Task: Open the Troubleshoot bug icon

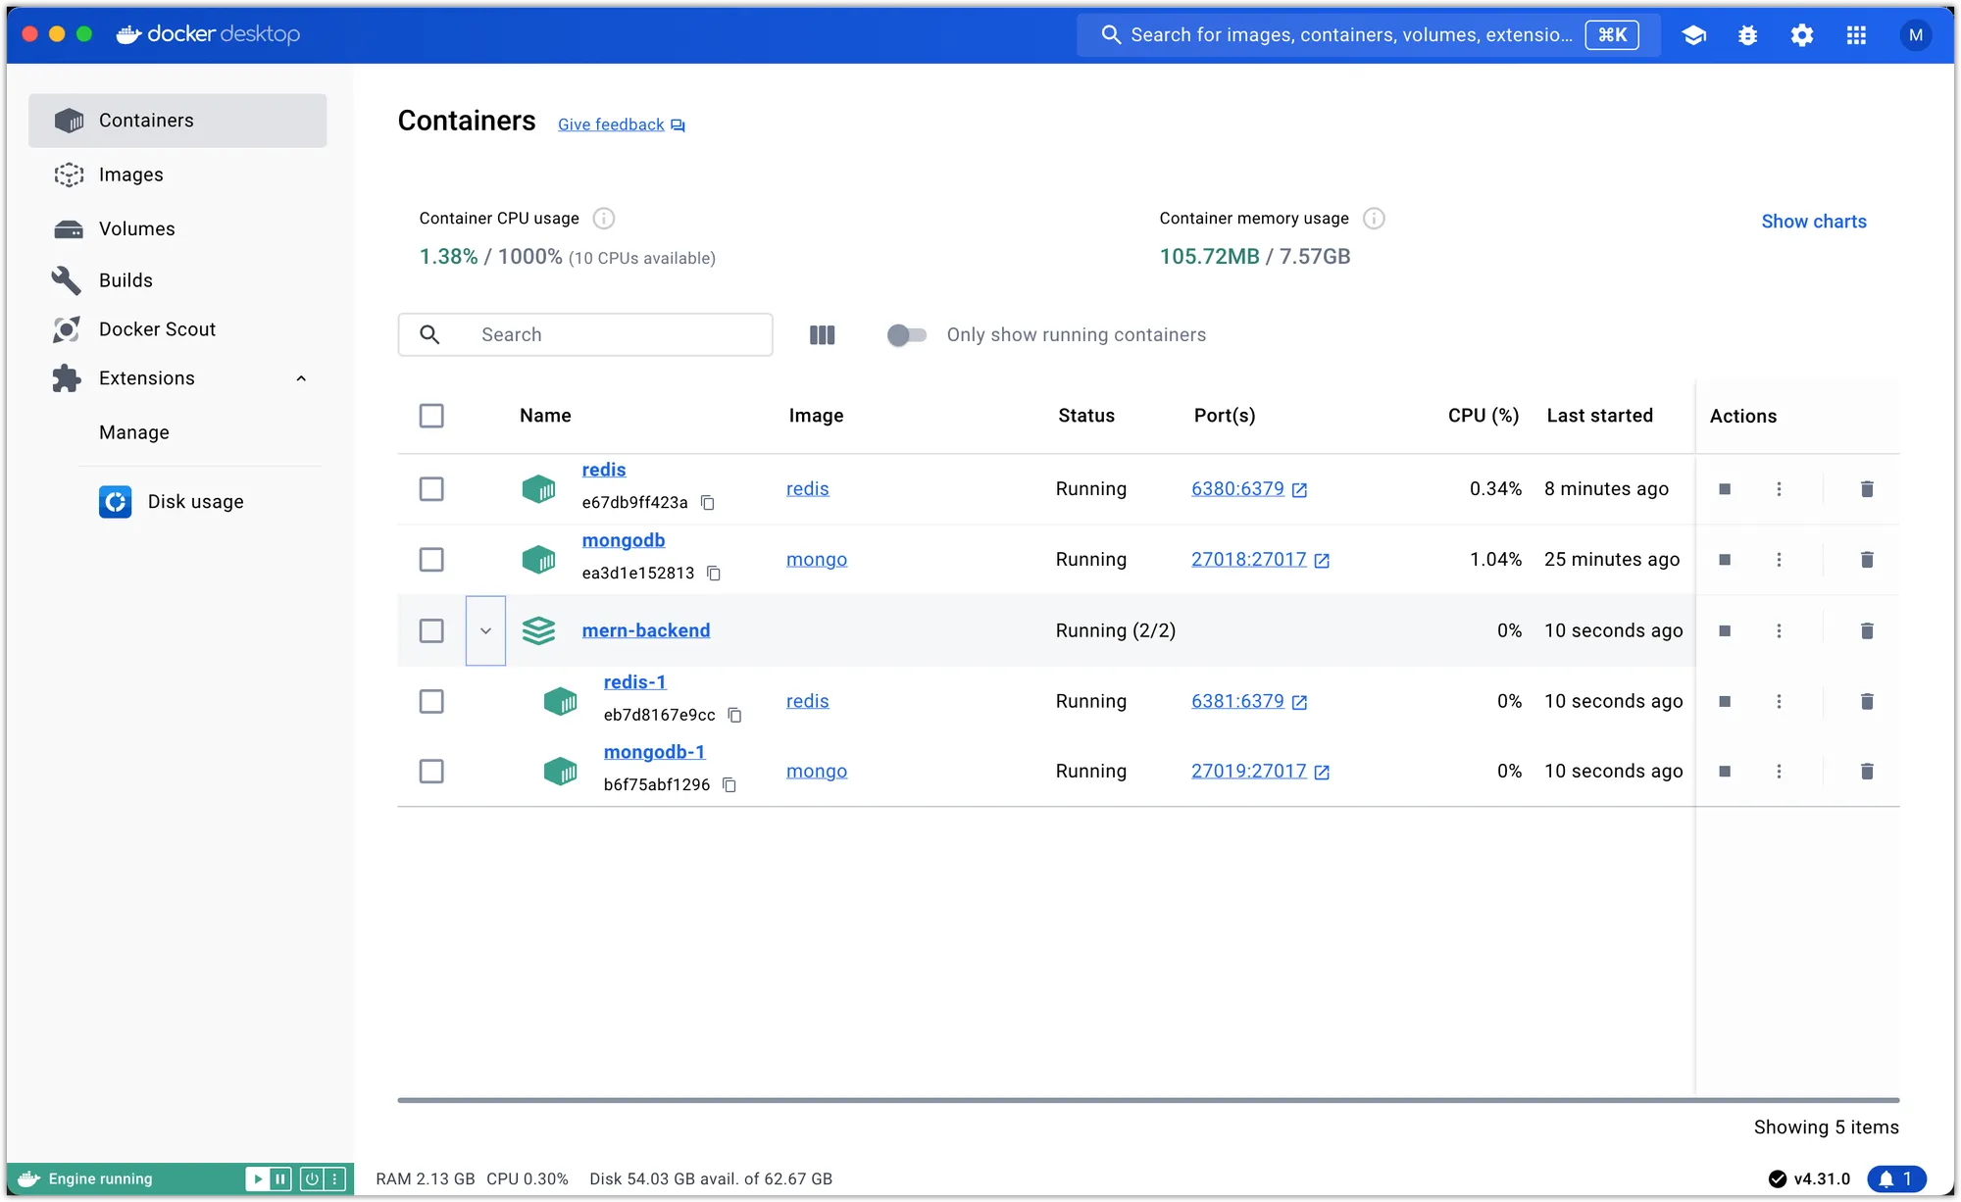Action: [x=1747, y=35]
